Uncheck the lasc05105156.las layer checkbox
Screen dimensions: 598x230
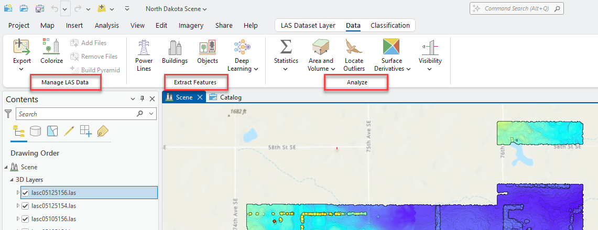point(25,219)
